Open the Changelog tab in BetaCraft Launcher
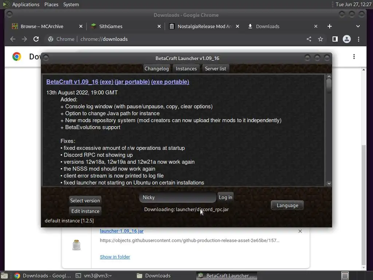373x280 pixels. [x=157, y=69]
